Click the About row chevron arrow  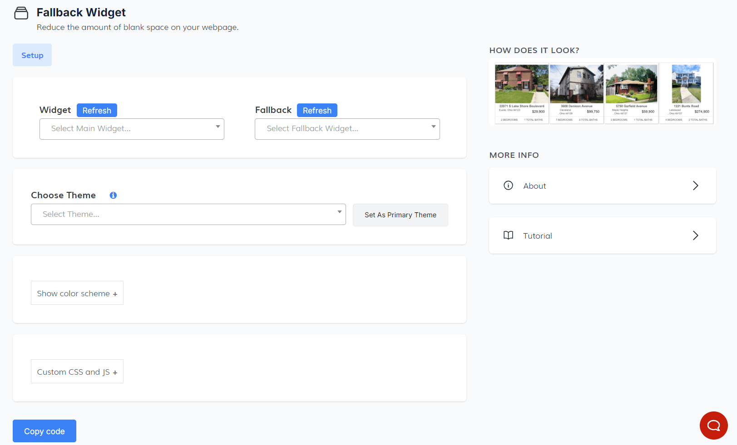pos(695,186)
